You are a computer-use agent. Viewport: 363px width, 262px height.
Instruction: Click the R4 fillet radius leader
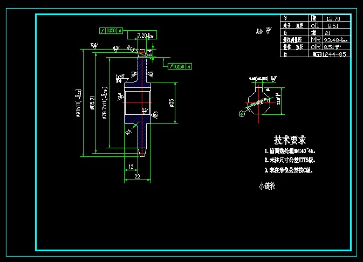point(128,131)
